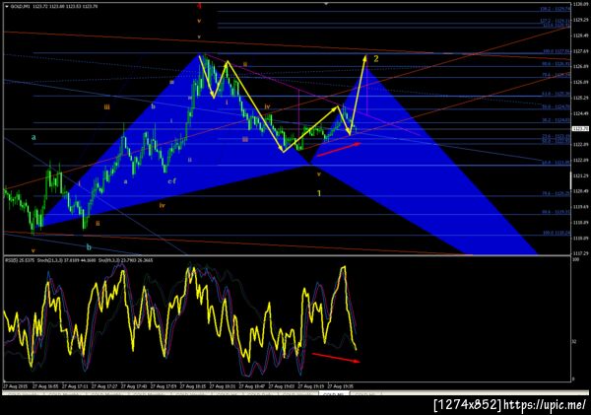Click the 27 Aug 18:15 time label
591x415 pixels.
pos(193,386)
